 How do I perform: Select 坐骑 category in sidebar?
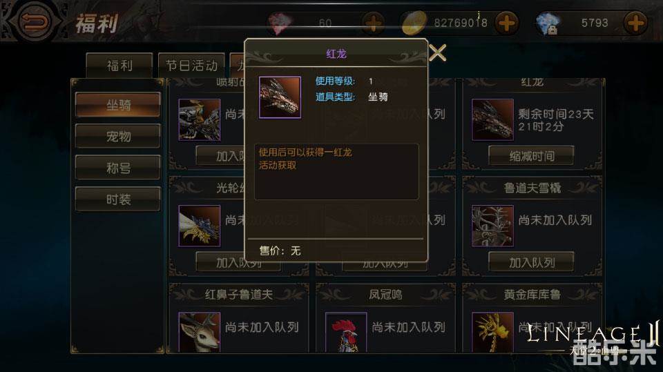pyautogui.click(x=118, y=104)
